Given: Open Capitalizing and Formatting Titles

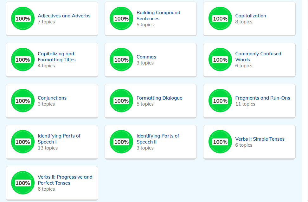Looking at the screenshot, I should [x=56, y=57].
